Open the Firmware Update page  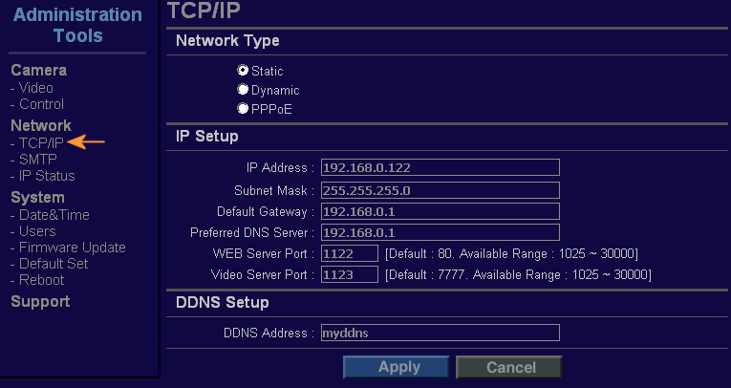[73, 248]
